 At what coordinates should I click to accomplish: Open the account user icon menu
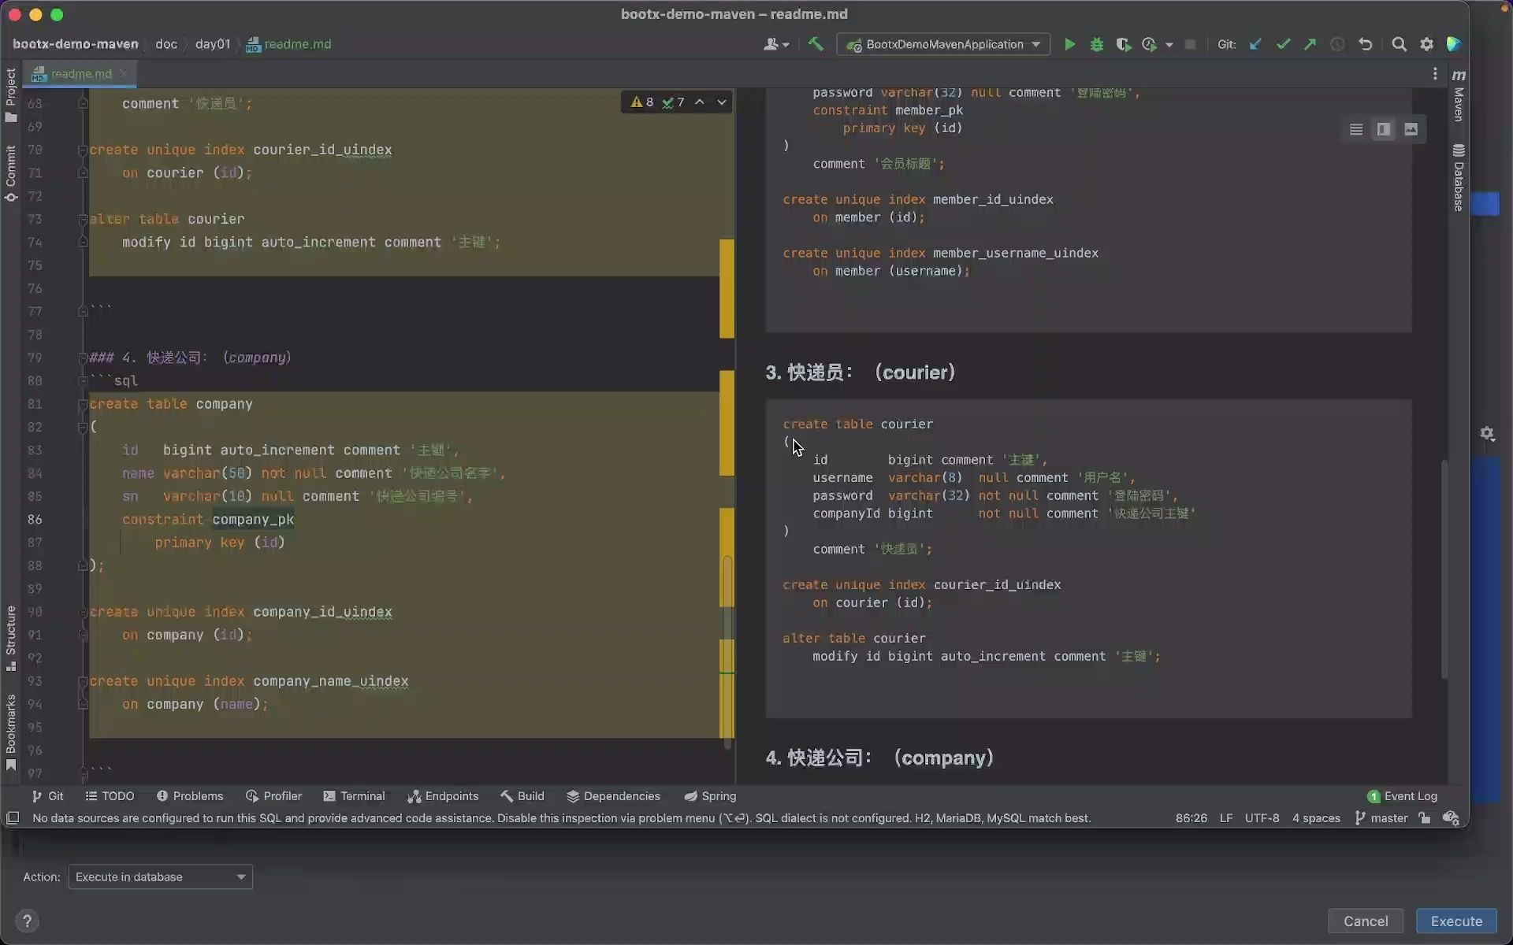[776, 45]
